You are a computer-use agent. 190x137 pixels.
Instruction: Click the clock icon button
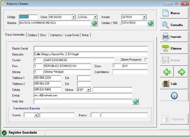(x=174, y=96)
